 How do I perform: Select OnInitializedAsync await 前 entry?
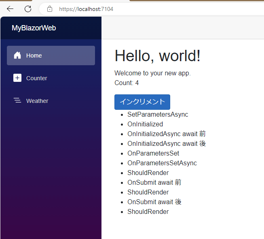(x=167, y=134)
